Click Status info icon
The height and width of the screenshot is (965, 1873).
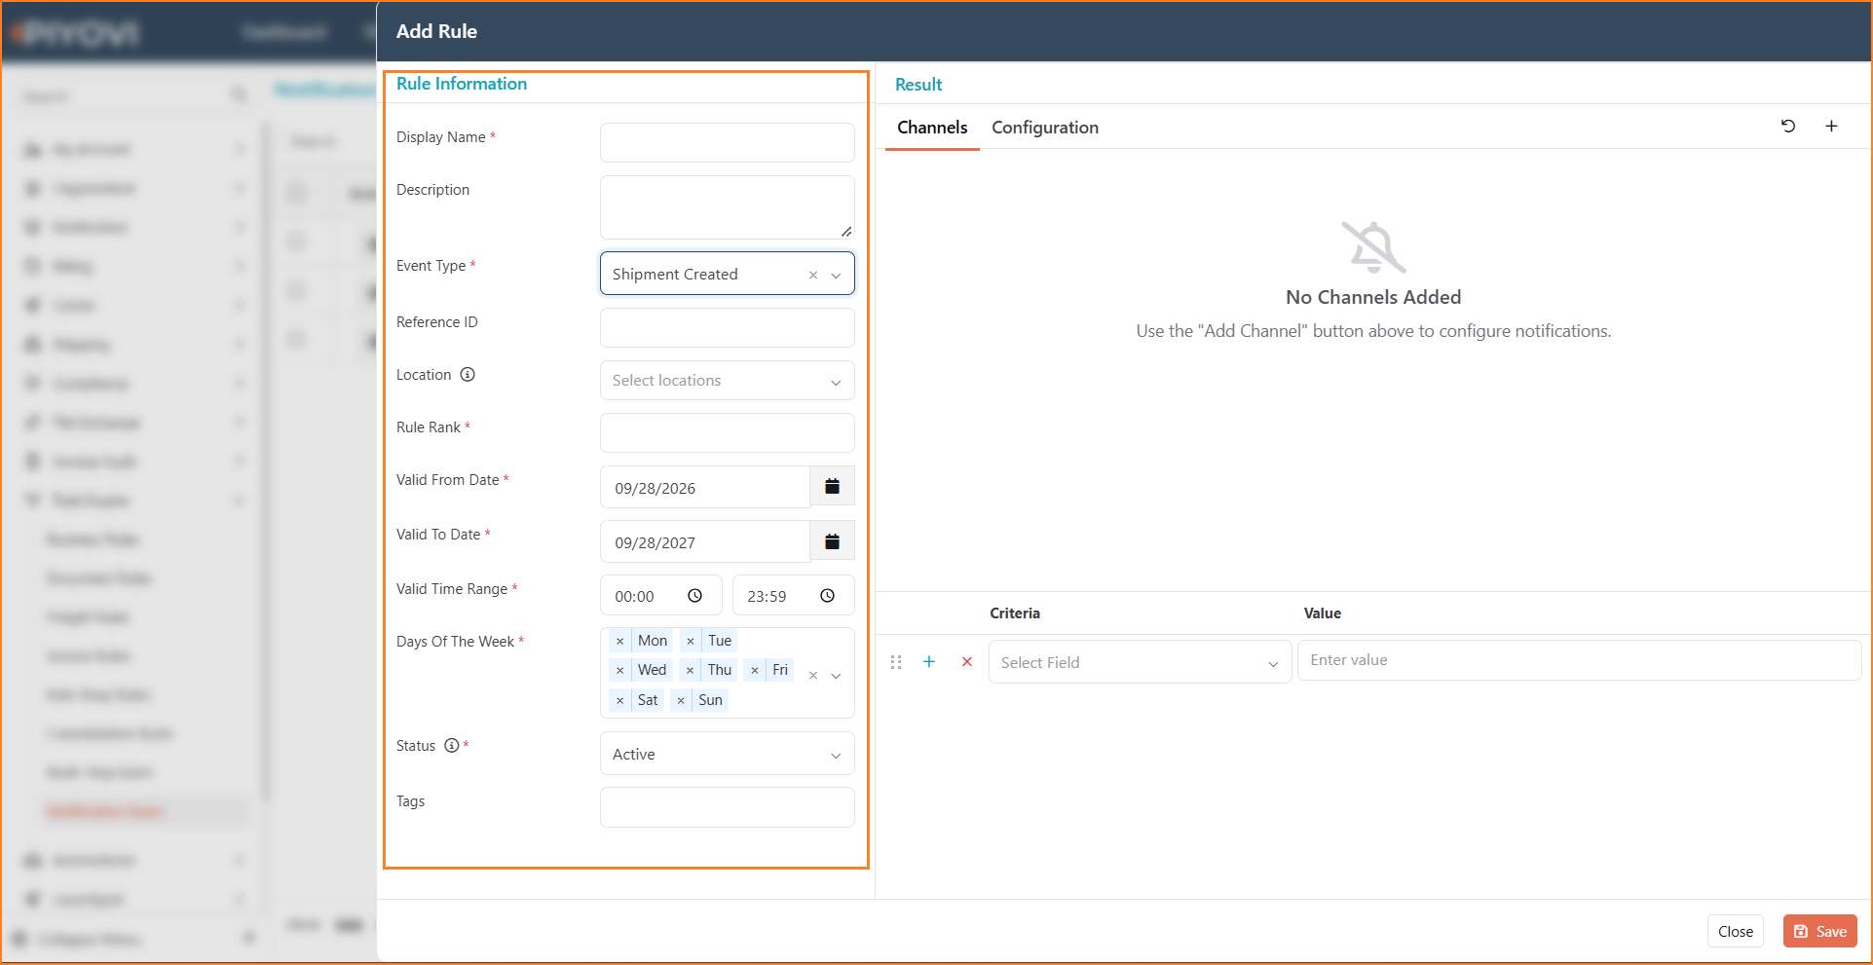(x=452, y=745)
